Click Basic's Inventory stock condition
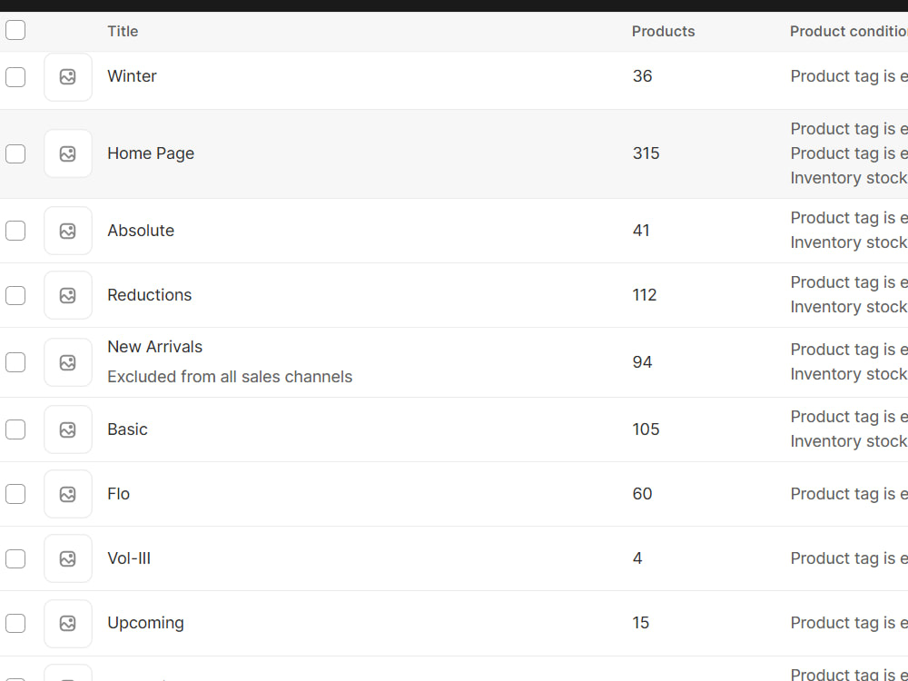The image size is (908, 681). [849, 440]
